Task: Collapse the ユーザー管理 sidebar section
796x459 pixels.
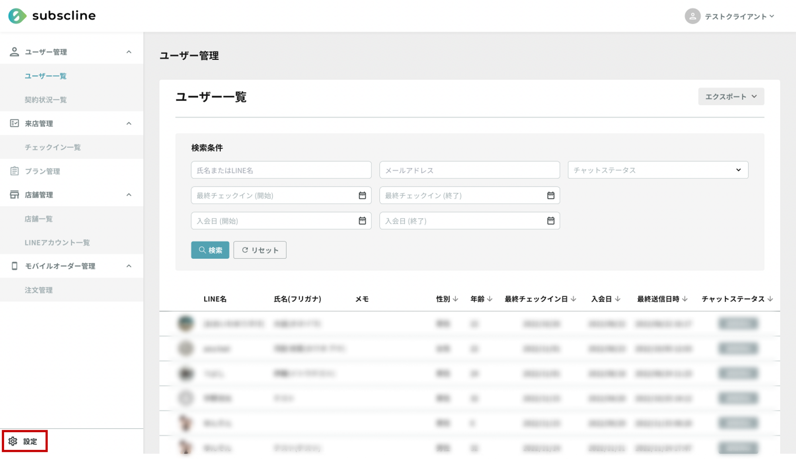Action: 129,52
